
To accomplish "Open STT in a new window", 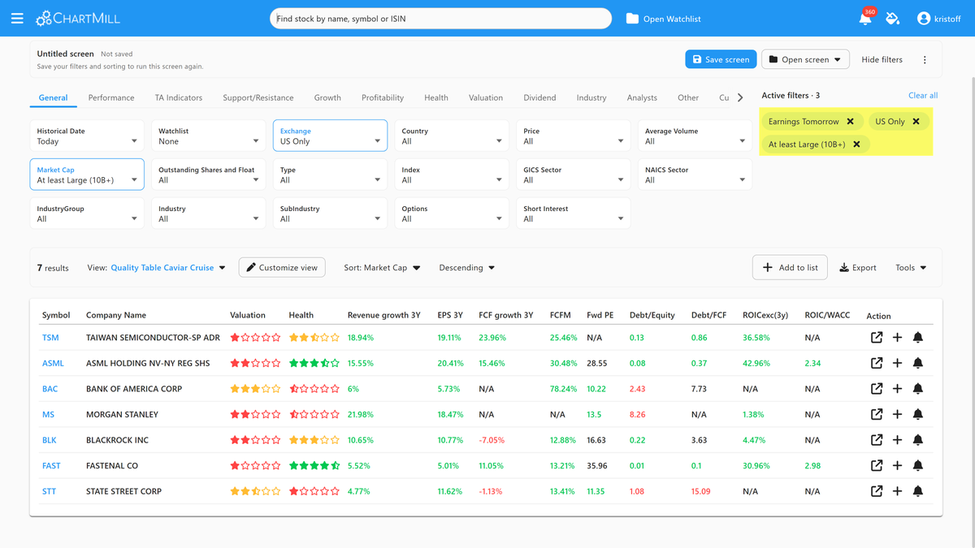I will pos(877,491).
